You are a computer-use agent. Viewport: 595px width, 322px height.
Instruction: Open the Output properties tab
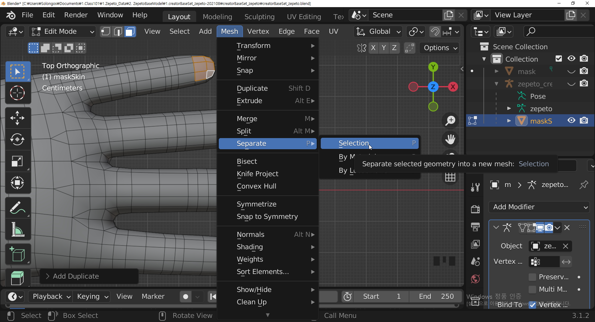pyautogui.click(x=475, y=227)
